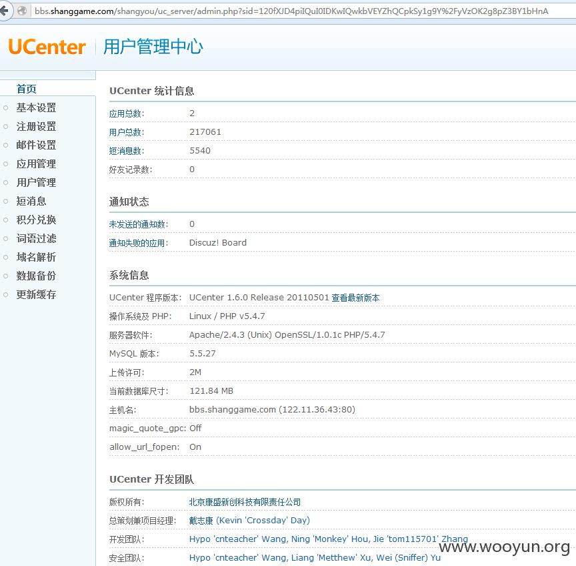Image resolution: width=576 pixels, height=566 pixels.
Task: Click the 通知失败的应用 link
Action: (139, 243)
